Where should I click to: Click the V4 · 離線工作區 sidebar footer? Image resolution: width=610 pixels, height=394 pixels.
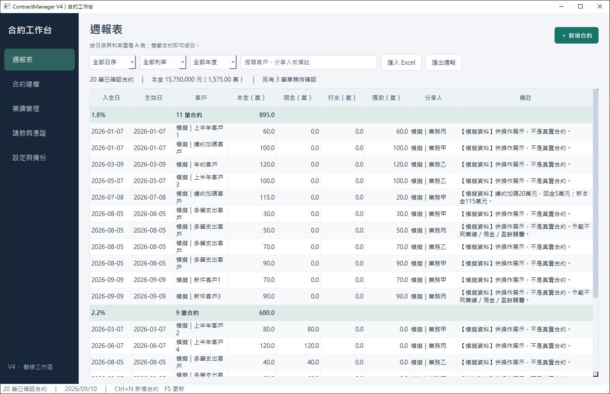click(30, 367)
